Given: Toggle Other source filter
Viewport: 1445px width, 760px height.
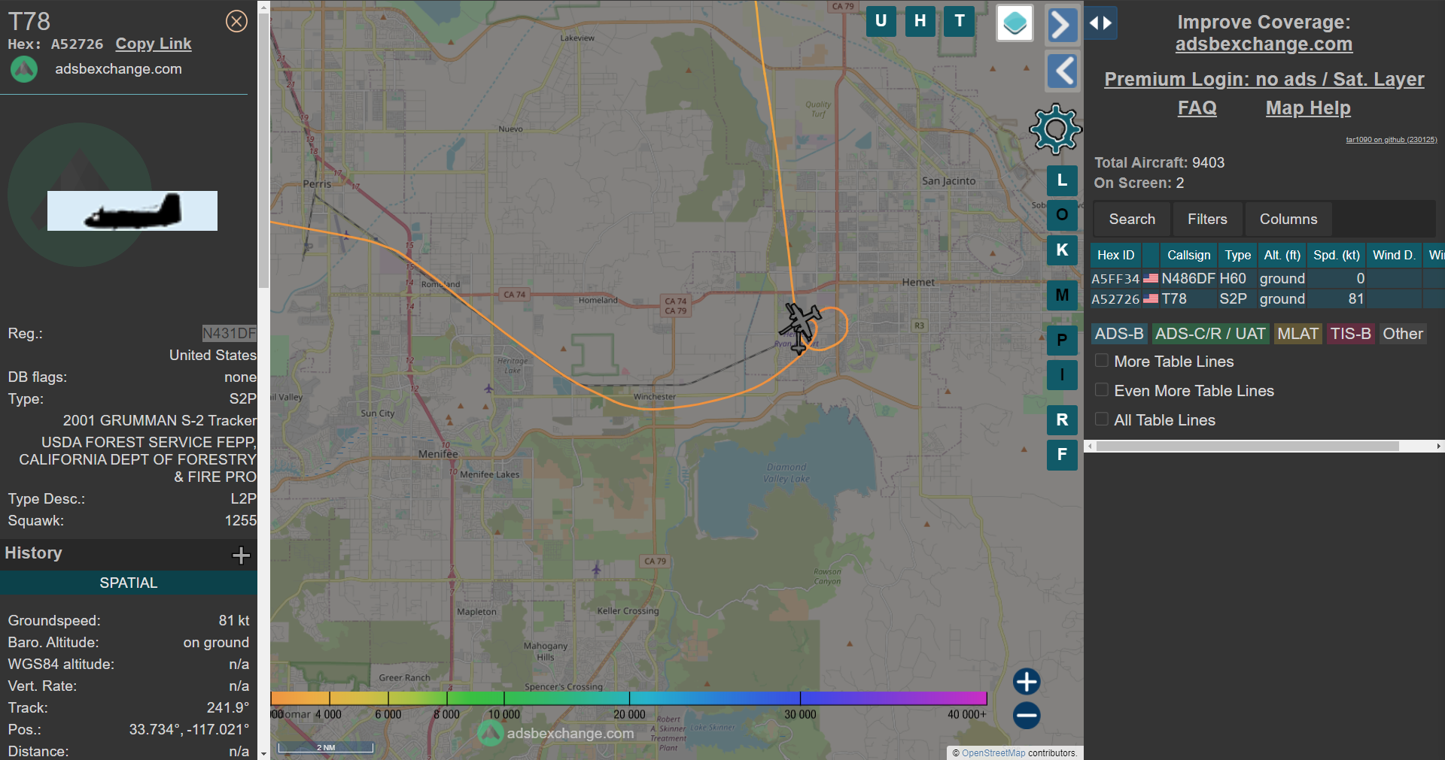Looking at the screenshot, I should [x=1403, y=334].
